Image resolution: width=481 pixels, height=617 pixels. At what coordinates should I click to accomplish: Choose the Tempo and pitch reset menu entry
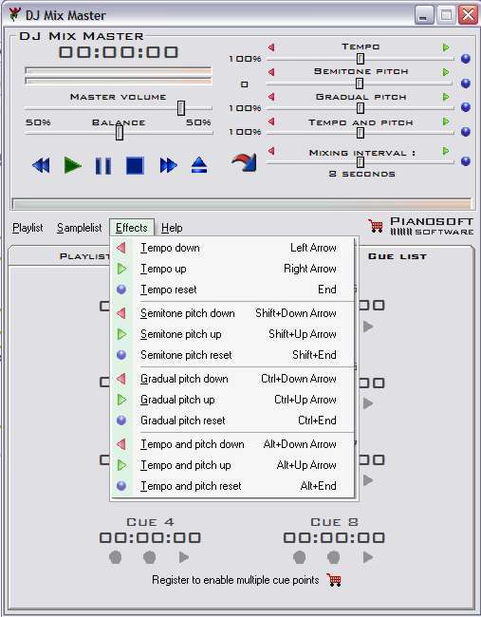pyautogui.click(x=234, y=486)
